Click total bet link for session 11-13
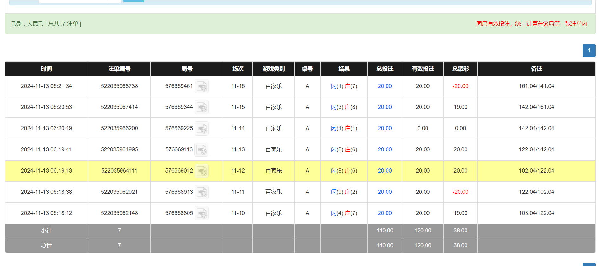 tap(385, 149)
